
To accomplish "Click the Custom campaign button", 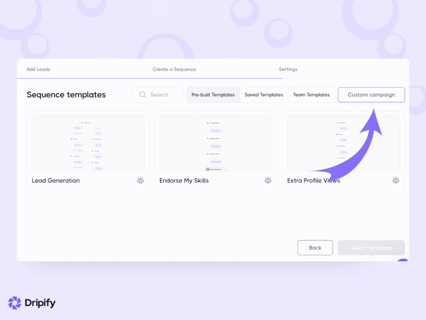I will pos(371,95).
